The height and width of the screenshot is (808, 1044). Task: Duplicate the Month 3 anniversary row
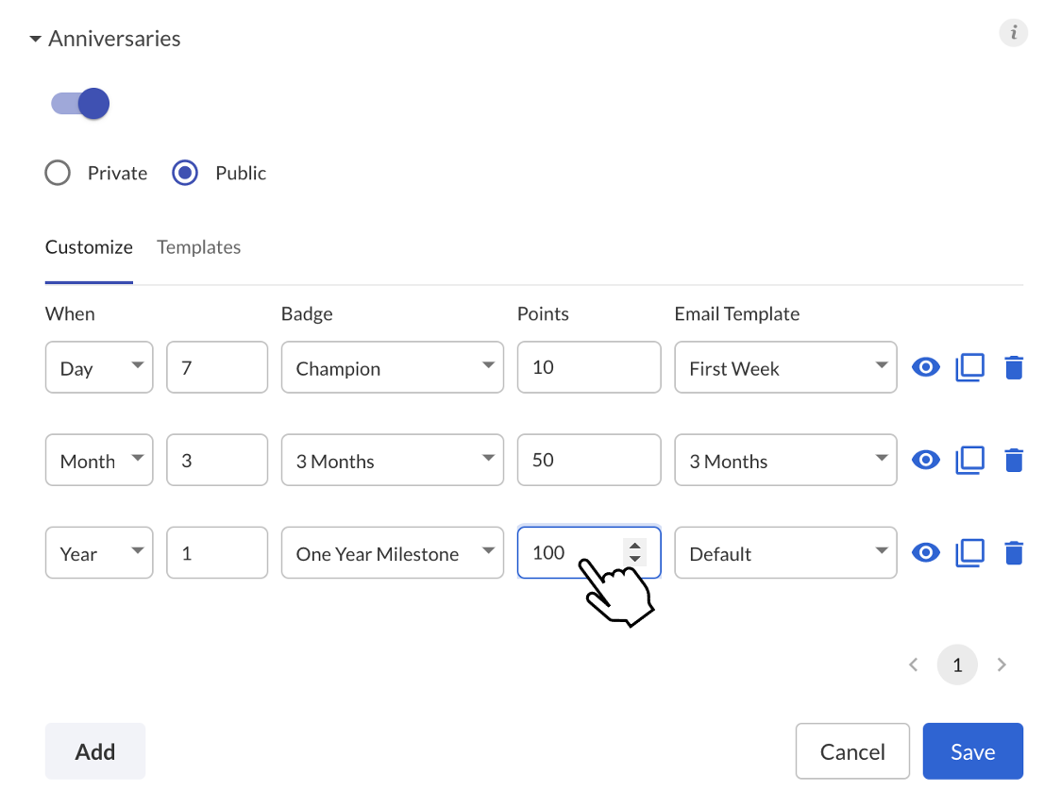point(969,460)
